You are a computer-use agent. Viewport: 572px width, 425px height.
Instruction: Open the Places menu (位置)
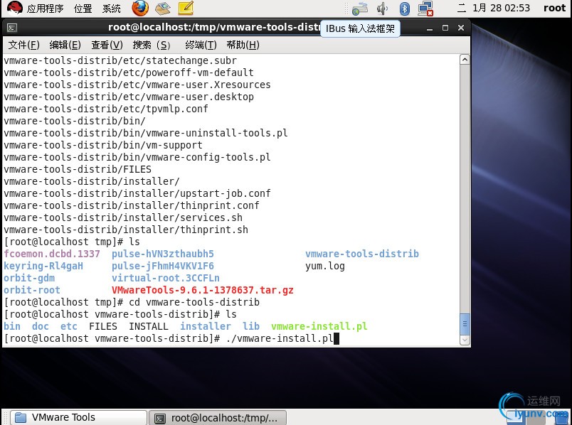[83, 8]
